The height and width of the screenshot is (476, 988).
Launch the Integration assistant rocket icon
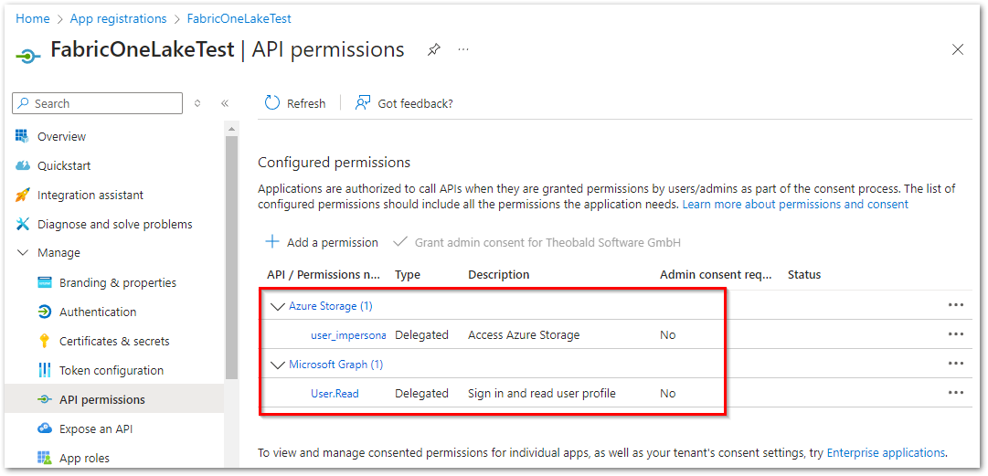coord(23,196)
